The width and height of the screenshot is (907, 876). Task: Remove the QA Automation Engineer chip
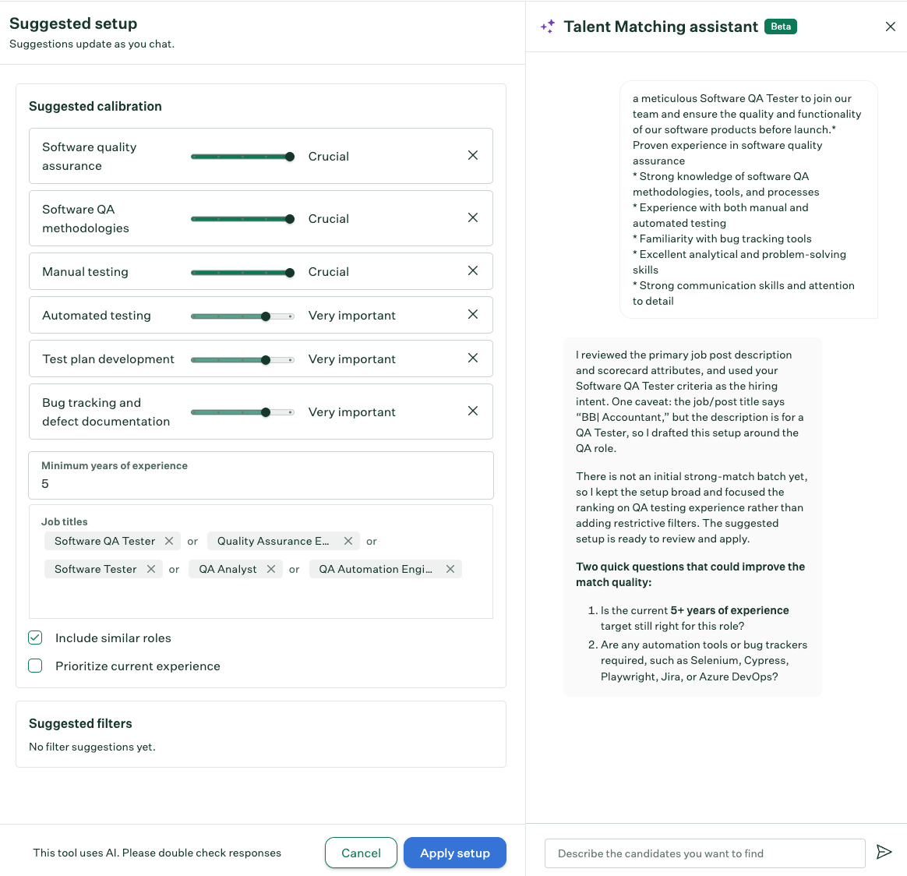(x=450, y=569)
